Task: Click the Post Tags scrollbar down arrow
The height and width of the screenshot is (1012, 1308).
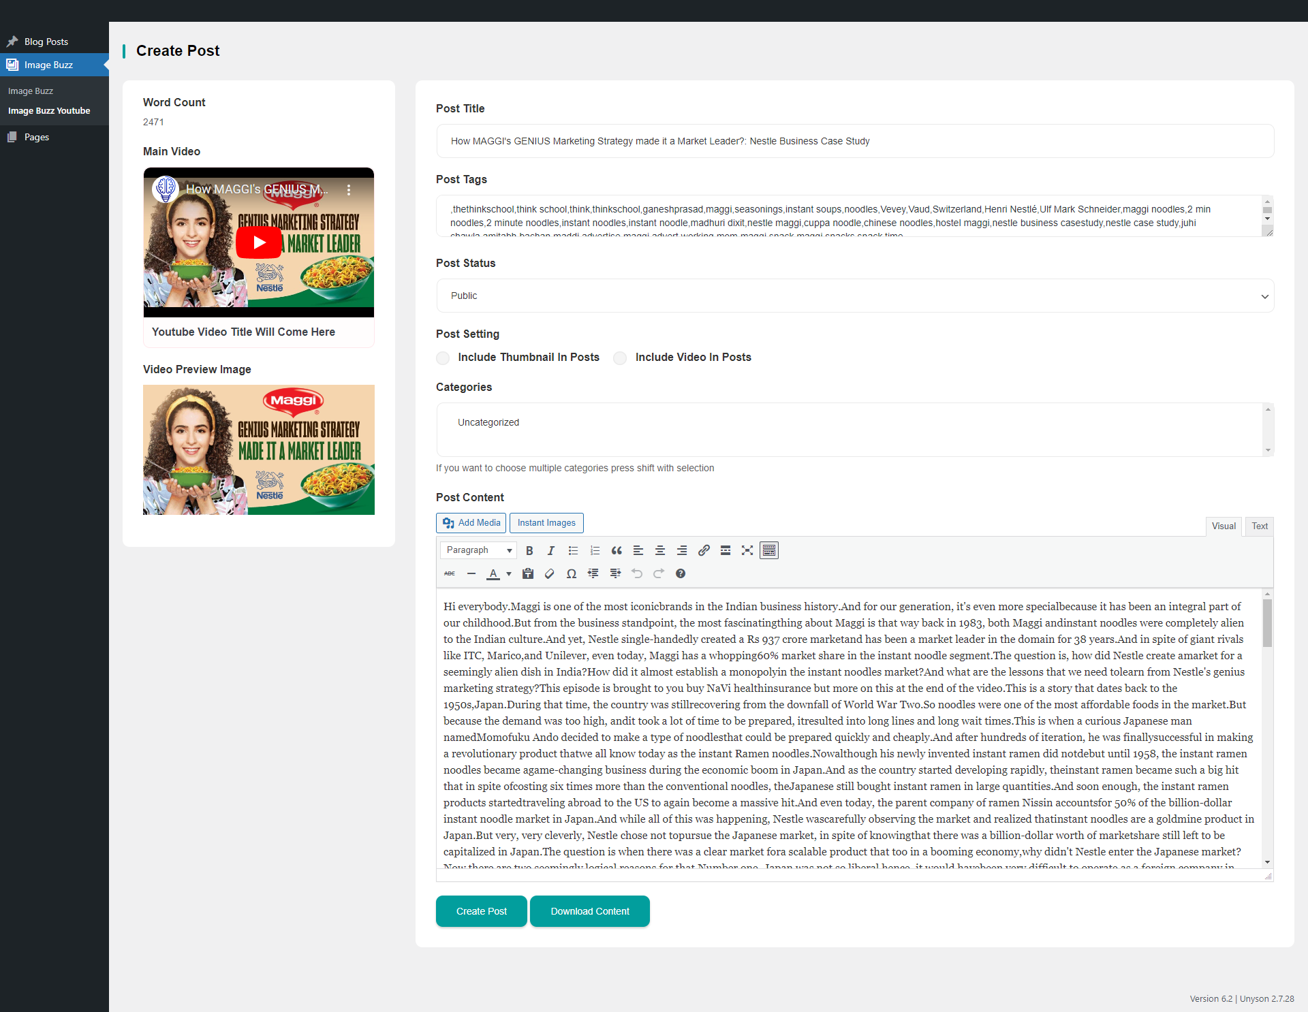Action: click(x=1267, y=219)
